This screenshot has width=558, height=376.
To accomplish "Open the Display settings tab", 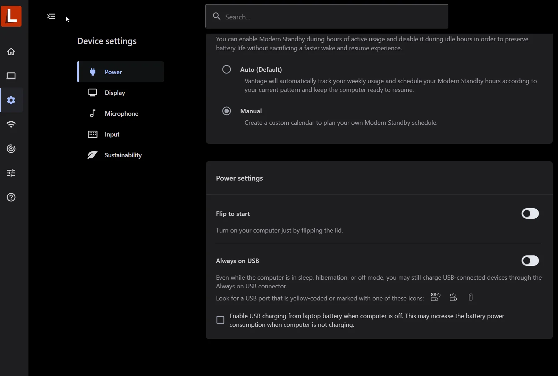I will tap(120, 93).
